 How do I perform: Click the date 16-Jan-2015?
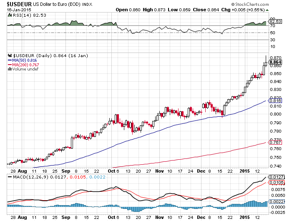(x=19, y=10)
